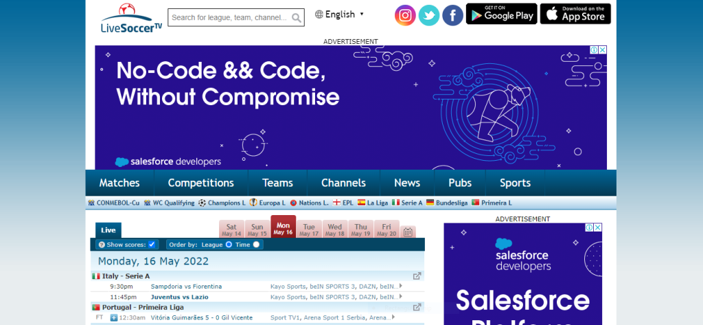Open the Sports menu

[515, 183]
